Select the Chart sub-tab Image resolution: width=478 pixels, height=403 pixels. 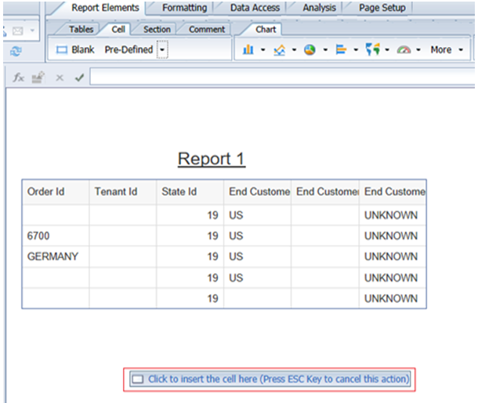pyautogui.click(x=266, y=29)
